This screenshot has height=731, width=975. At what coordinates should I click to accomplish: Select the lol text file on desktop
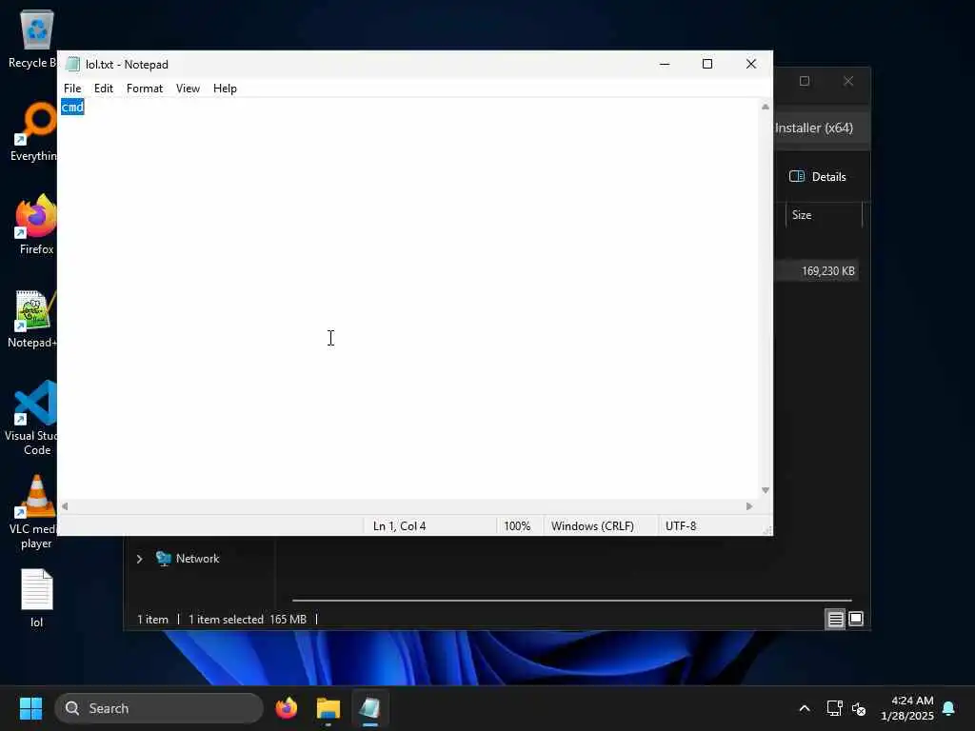coord(37,598)
